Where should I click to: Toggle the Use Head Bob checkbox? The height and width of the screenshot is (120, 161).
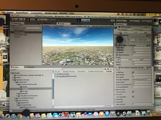coord(133,97)
